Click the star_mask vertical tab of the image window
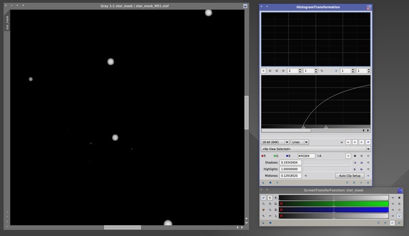The width and height of the screenshot is (409, 236). (x=7, y=23)
